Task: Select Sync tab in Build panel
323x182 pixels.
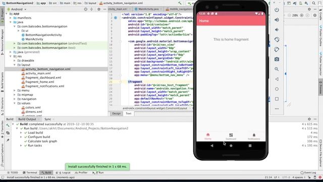Action: click(48, 119)
